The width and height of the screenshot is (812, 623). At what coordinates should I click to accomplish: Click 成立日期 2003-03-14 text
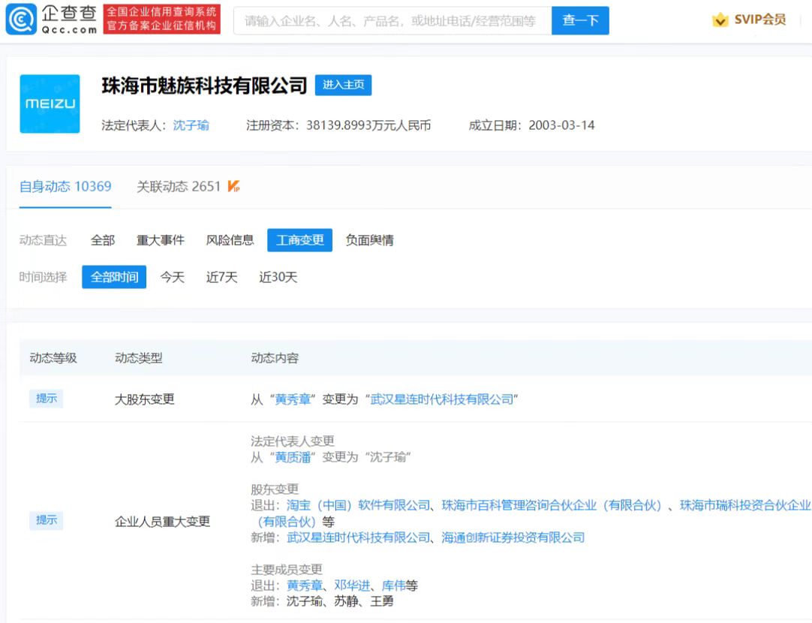[531, 125]
